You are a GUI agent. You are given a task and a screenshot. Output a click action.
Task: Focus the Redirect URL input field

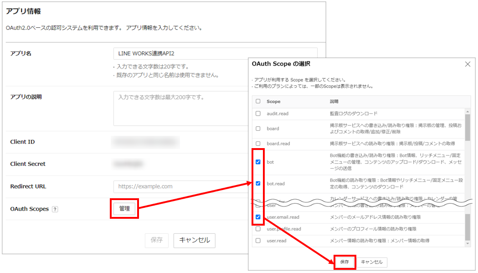click(181, 186)
